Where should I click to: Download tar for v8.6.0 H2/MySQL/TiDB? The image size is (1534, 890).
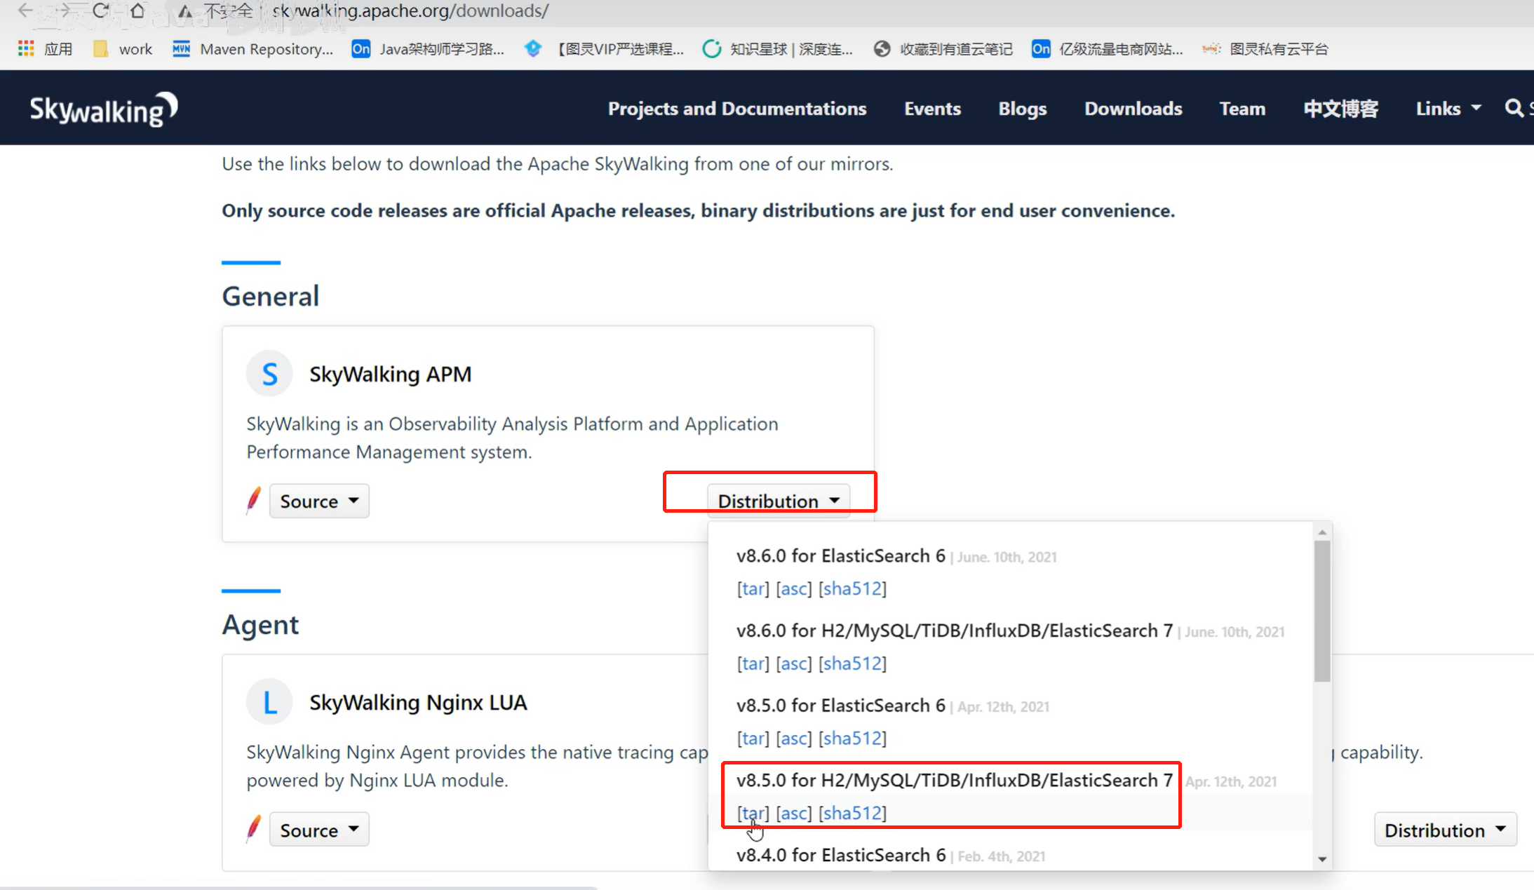click(x=753, y=663)
